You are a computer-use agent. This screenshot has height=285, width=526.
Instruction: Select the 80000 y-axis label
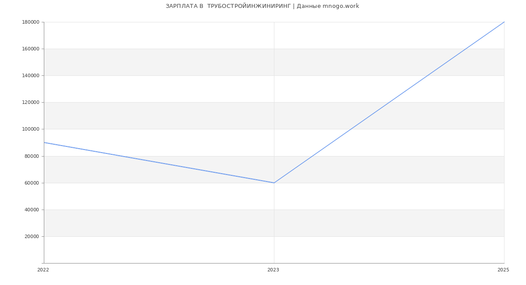tap(32, 156)
